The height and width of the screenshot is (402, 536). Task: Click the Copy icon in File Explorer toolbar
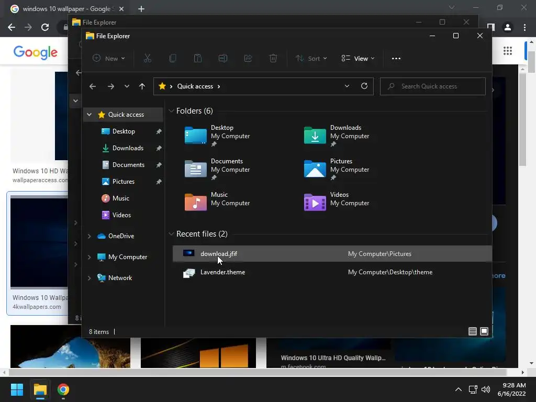[x=173, y=59]
